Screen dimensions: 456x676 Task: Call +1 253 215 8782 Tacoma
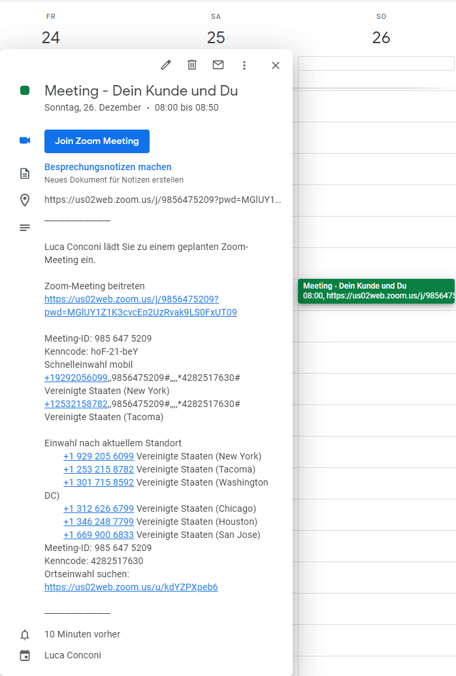pyautogui.click(x=99, y=469)
